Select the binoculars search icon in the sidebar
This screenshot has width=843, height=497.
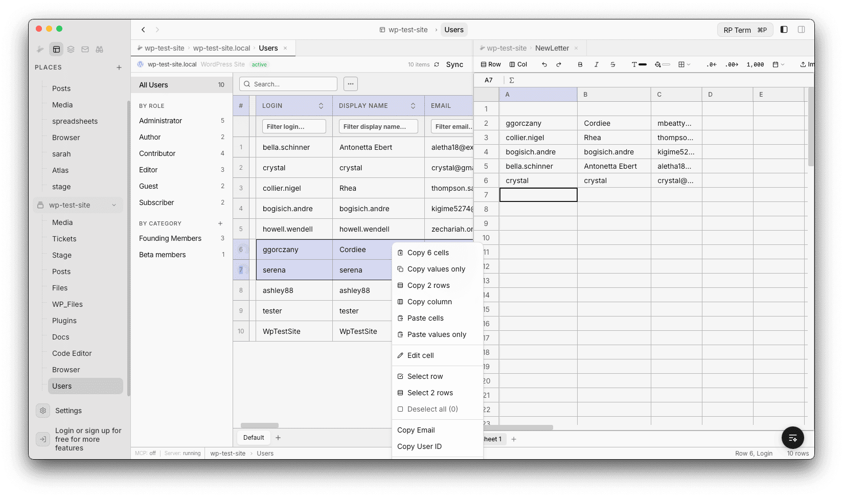(x=100, y=49)
